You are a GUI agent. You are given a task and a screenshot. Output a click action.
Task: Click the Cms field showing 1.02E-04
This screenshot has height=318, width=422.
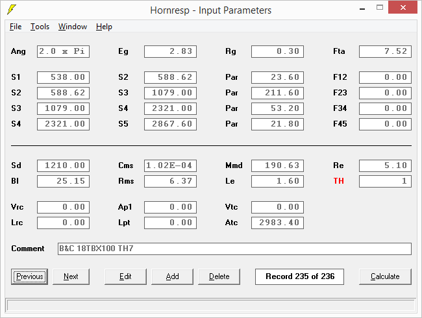170,165
